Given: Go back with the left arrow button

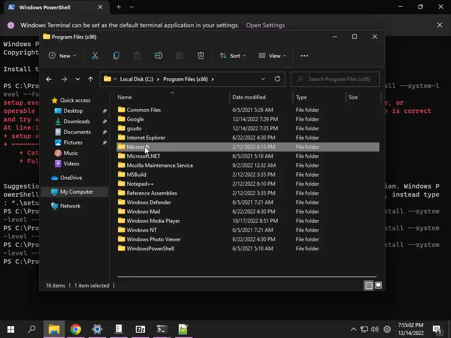Looking at the screenshot, I should [49, 79].
